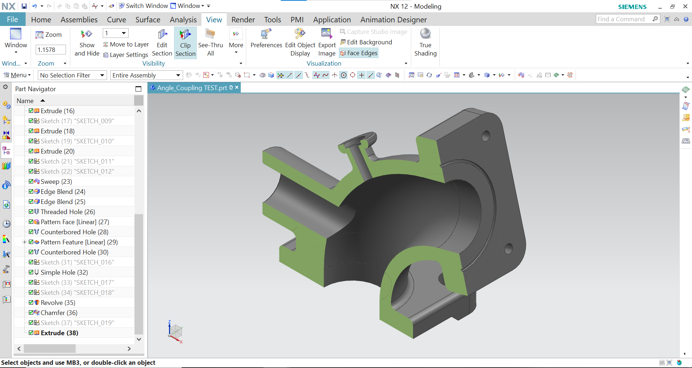Switch to the Home ribbon tab

[41, 19]
